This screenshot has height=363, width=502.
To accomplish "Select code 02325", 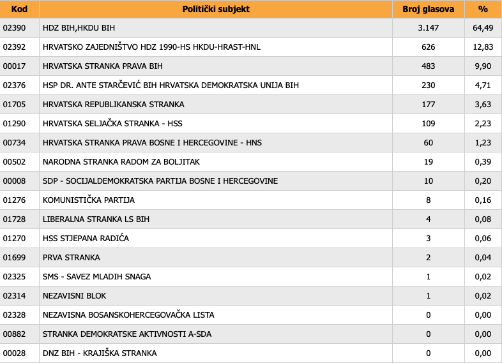I will 14,277.
